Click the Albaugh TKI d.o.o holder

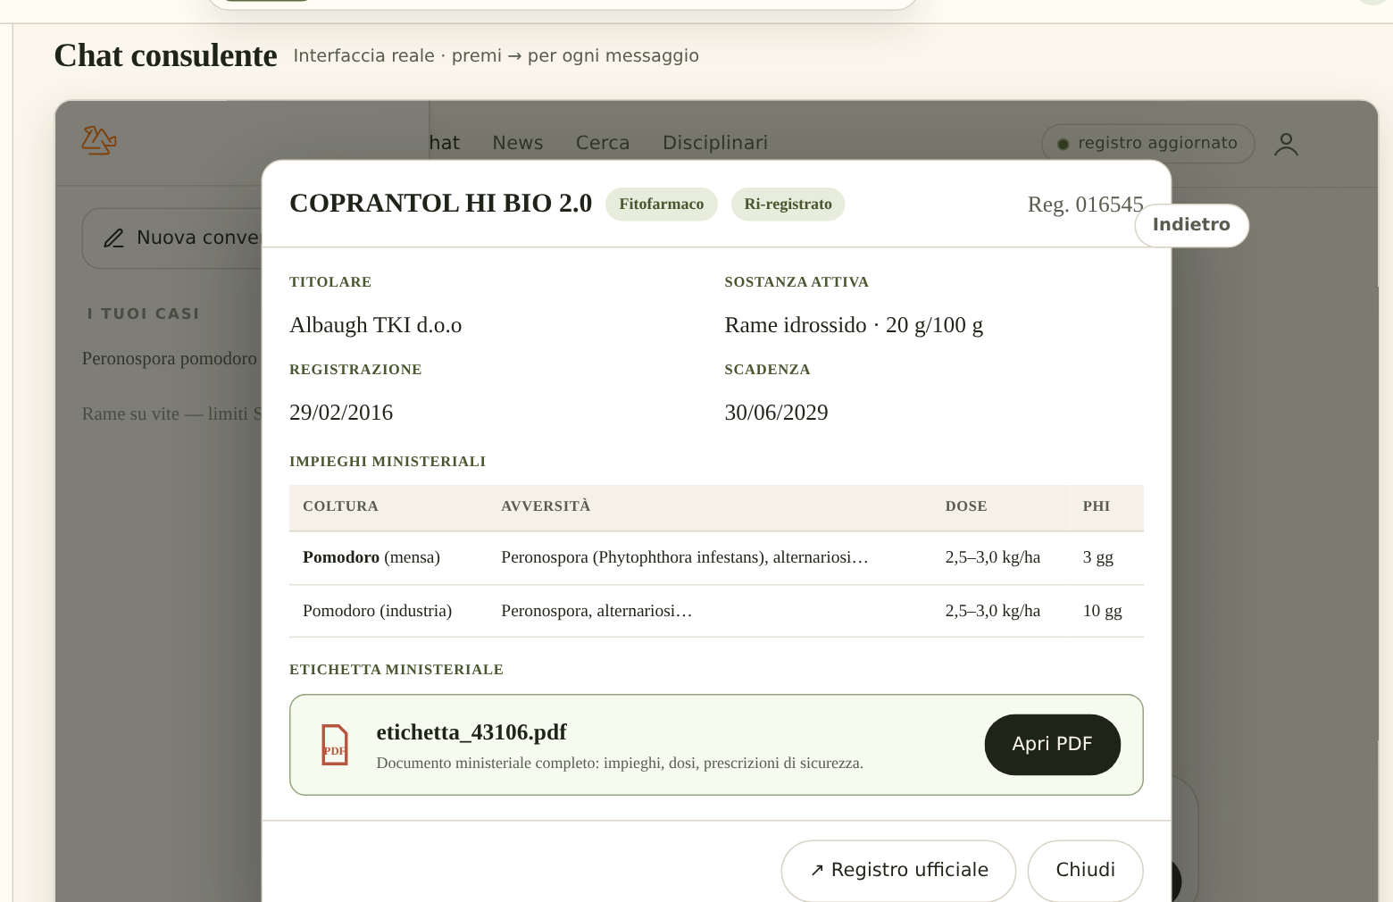(375, 325)
